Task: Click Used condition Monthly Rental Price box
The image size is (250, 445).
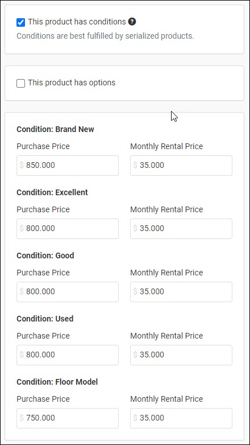Action: point(181,355)
